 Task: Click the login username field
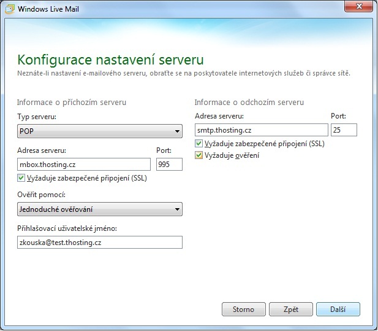tap(100, 243)
